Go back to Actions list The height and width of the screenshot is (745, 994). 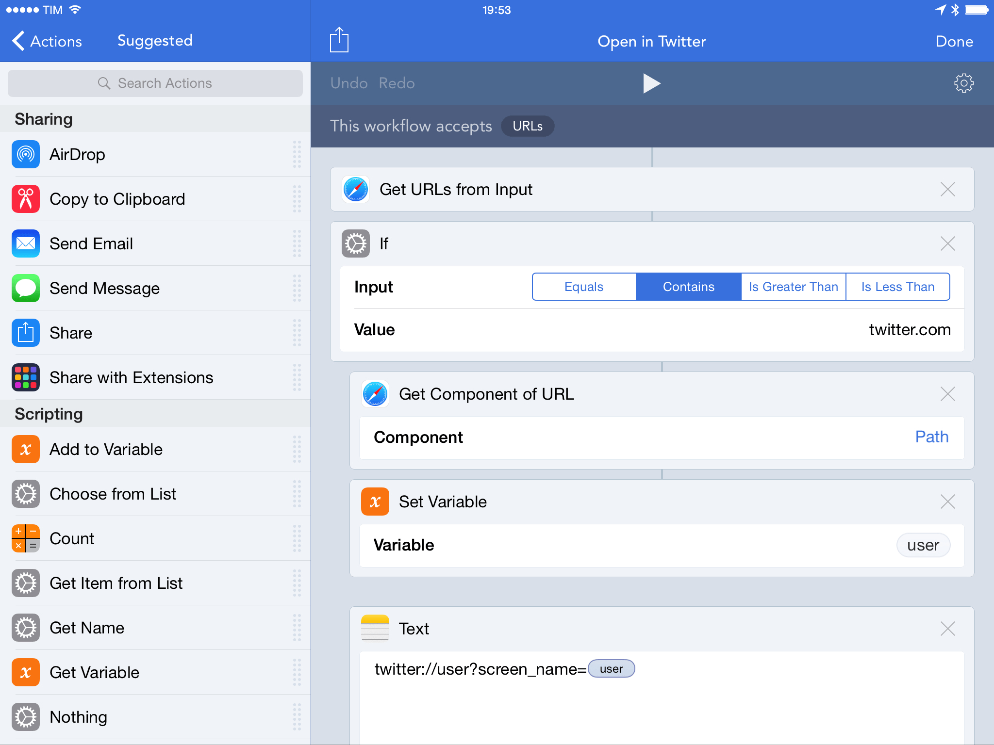click(x=47, y=41)
